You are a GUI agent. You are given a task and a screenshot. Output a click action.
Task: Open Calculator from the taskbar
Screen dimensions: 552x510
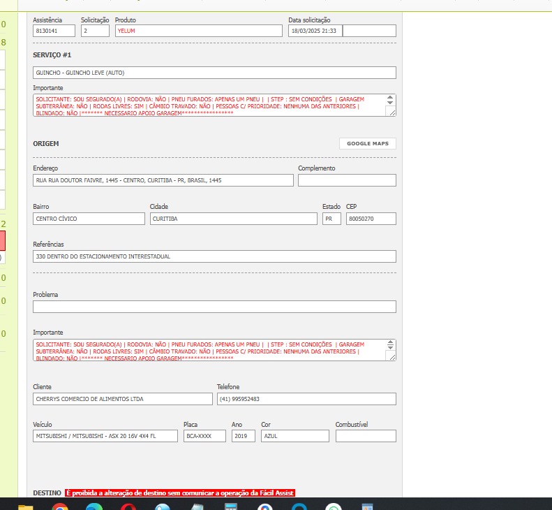pos(231,507)
